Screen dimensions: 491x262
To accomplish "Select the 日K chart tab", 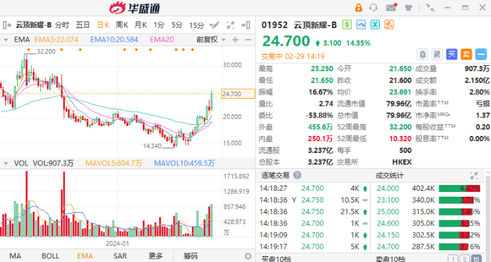I will point(103,25).
